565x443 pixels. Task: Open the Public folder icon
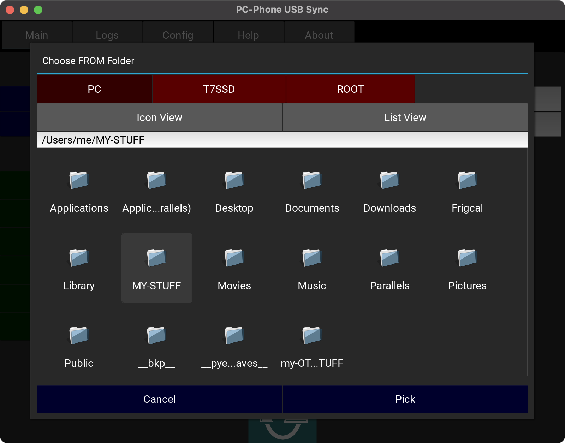[79, 336]
